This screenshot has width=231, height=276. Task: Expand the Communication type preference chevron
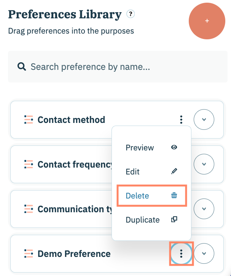coord(204,209)
